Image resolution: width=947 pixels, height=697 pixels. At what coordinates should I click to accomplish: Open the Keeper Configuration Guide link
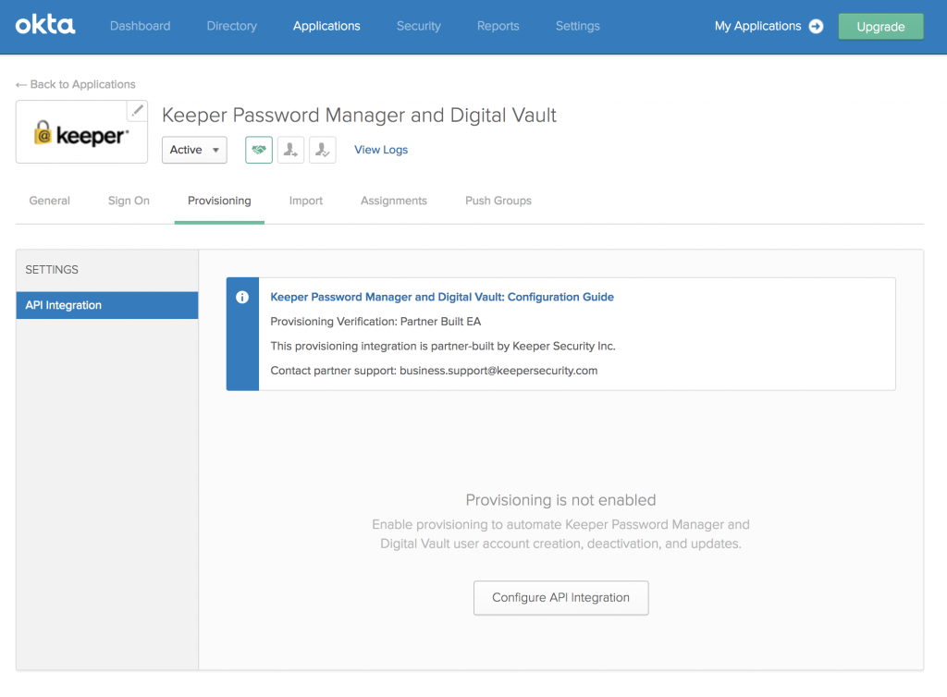[442, 297]
